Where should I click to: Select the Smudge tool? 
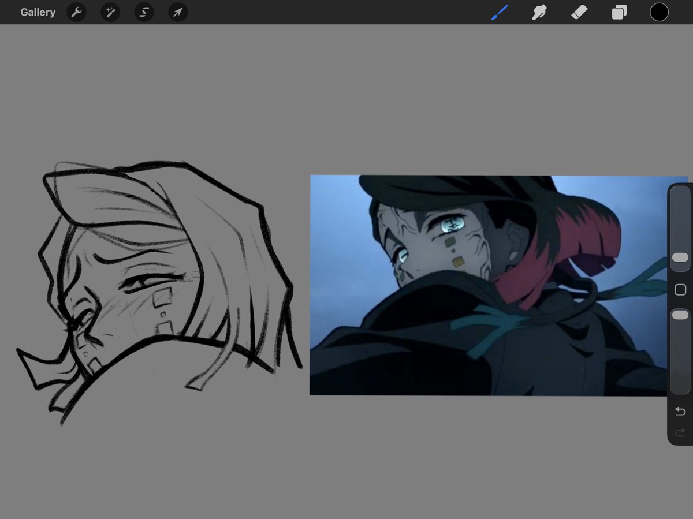(x=539, y=12)
